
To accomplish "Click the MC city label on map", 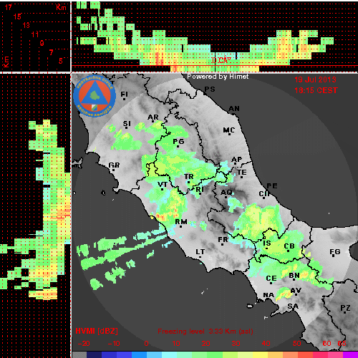I will pos(229,130).
